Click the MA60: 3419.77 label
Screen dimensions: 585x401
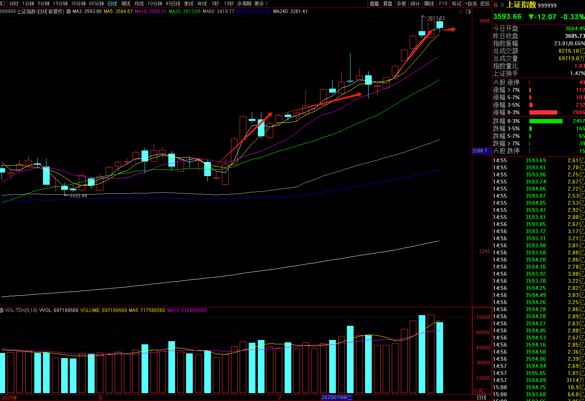coord(218,11)
